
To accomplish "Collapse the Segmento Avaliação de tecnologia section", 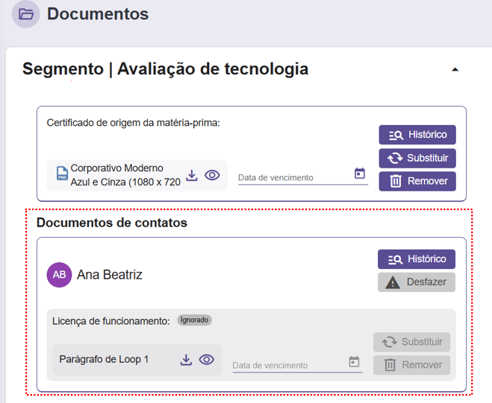I will [x=455, y=70].
